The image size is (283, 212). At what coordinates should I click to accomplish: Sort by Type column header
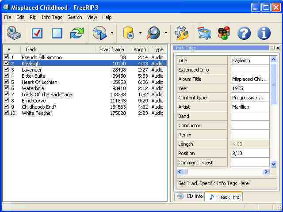coord(158,49)
